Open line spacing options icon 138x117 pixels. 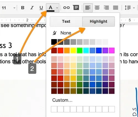point(128,8)
